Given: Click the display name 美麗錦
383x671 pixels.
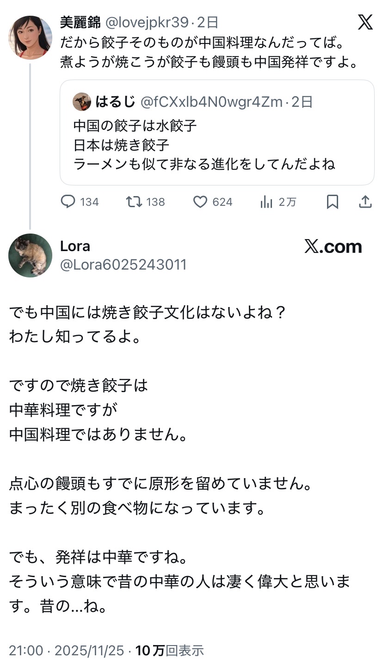Looking at the screenshot, I should click(x=80, y=22).
